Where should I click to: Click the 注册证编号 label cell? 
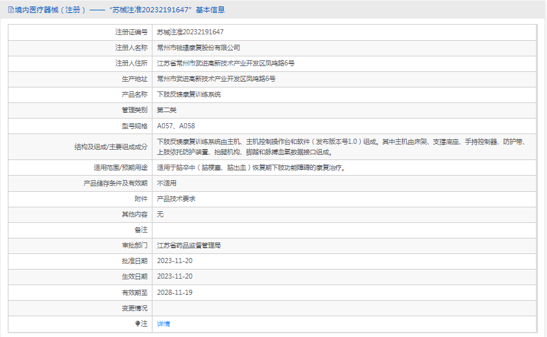(131, 32)
